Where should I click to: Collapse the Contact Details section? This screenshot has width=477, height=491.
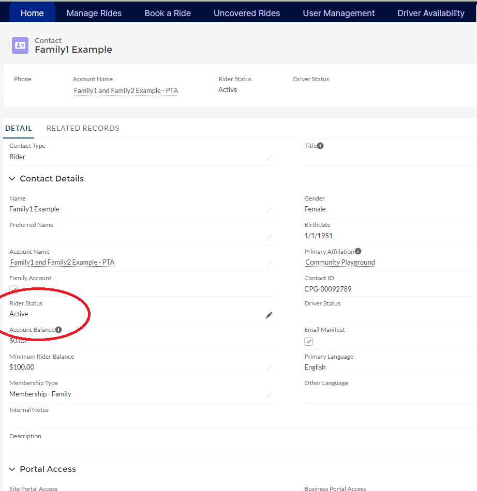pyautogui.click(x=12, y=179)
